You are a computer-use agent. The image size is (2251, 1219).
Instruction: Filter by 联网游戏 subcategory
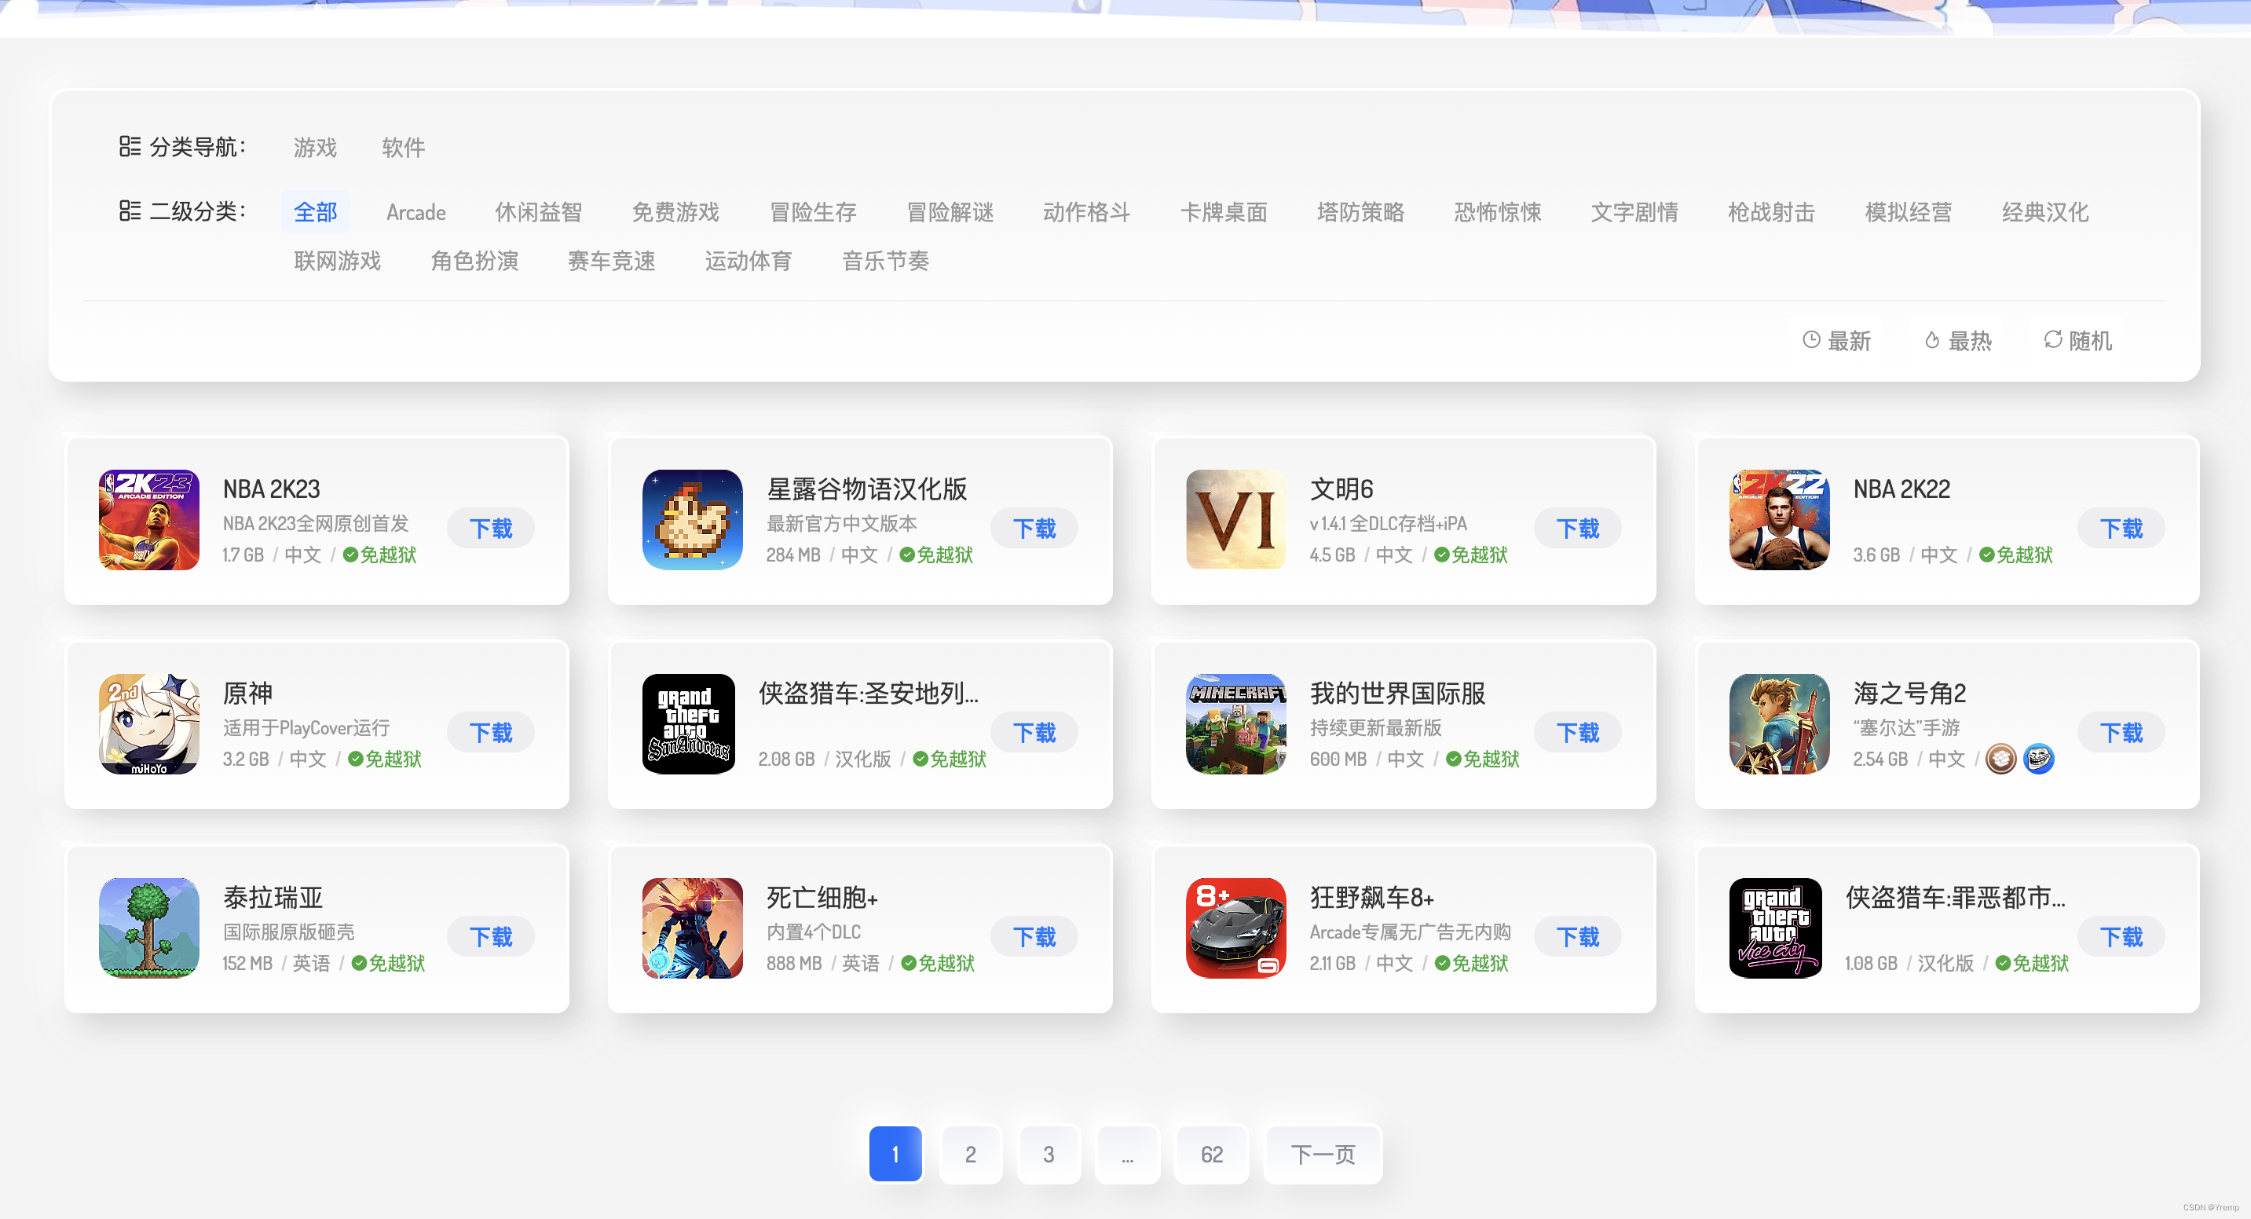coord(337,261)
